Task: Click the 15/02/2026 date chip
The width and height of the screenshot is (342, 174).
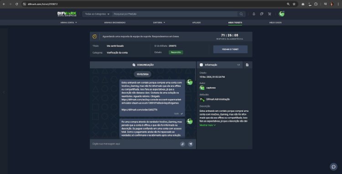Action: click(143, 75)
